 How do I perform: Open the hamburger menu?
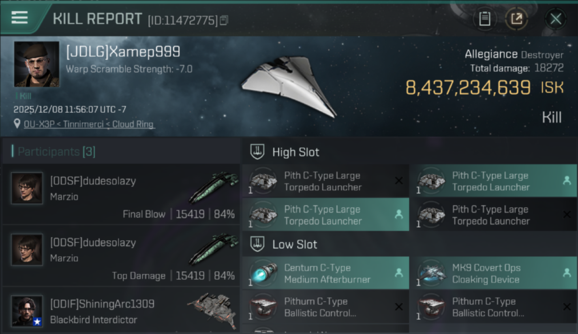(20, 18)
